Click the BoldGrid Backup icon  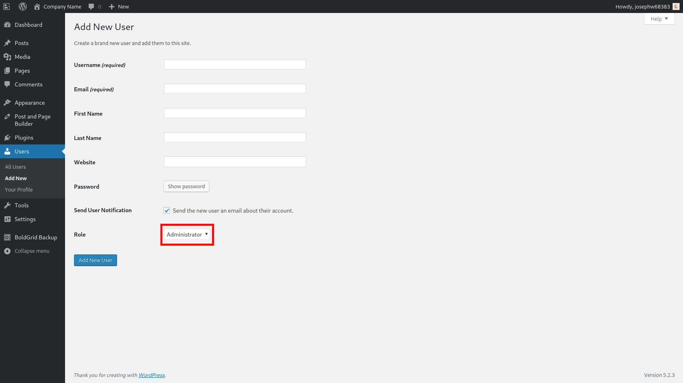[x=8, y=237]
